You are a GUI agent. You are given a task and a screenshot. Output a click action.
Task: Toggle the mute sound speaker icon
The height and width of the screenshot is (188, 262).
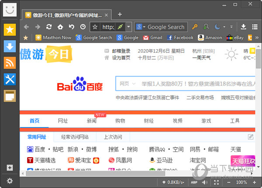[204, 182]
